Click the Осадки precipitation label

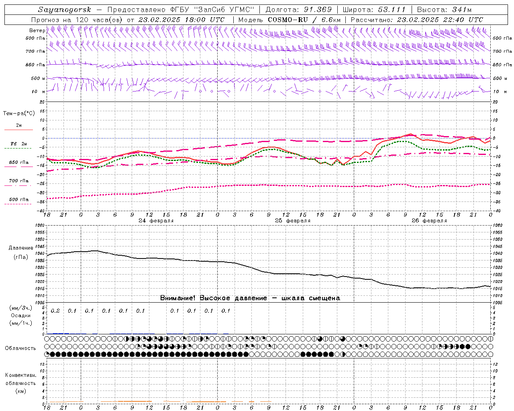tap(21, 316)
